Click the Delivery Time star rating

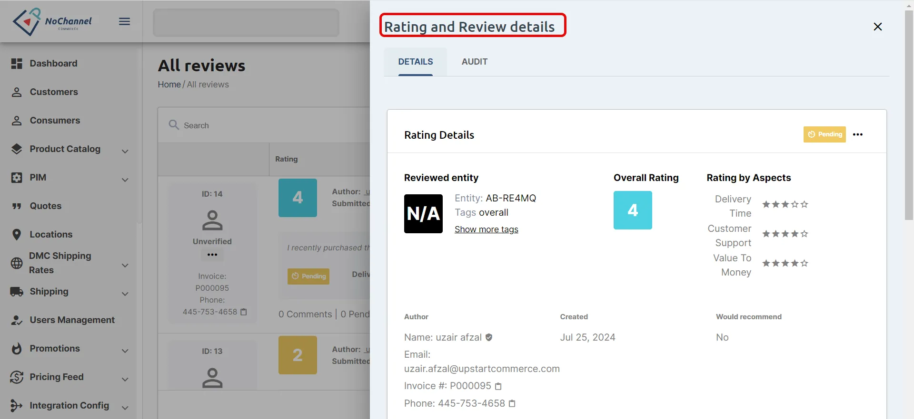785,205
